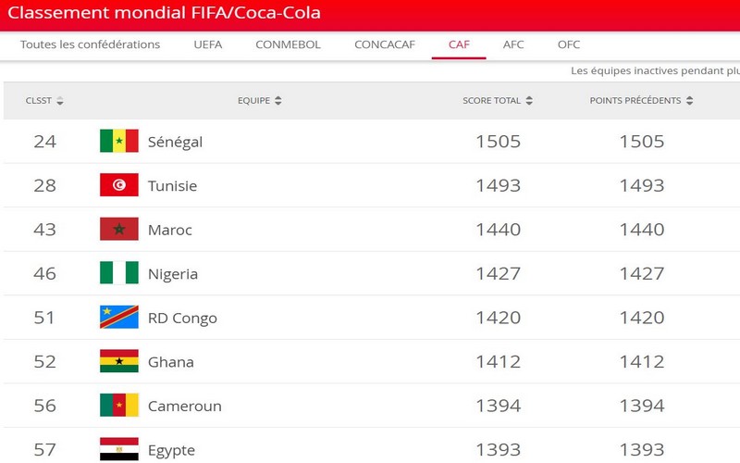Open the OFC confederation tab

tap(569, 44)
